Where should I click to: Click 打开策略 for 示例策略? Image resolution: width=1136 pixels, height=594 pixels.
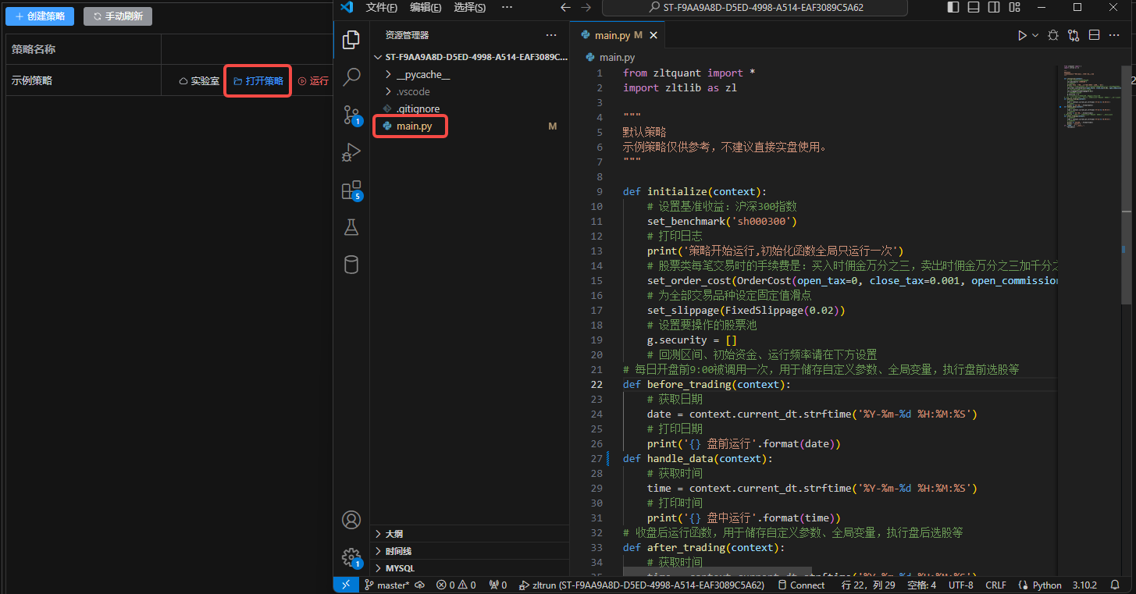coord(258,80)
